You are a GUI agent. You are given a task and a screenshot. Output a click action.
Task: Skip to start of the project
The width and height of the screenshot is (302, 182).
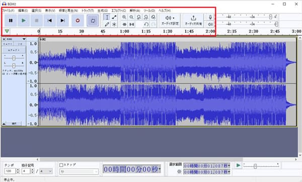click(x=49, y=21)
